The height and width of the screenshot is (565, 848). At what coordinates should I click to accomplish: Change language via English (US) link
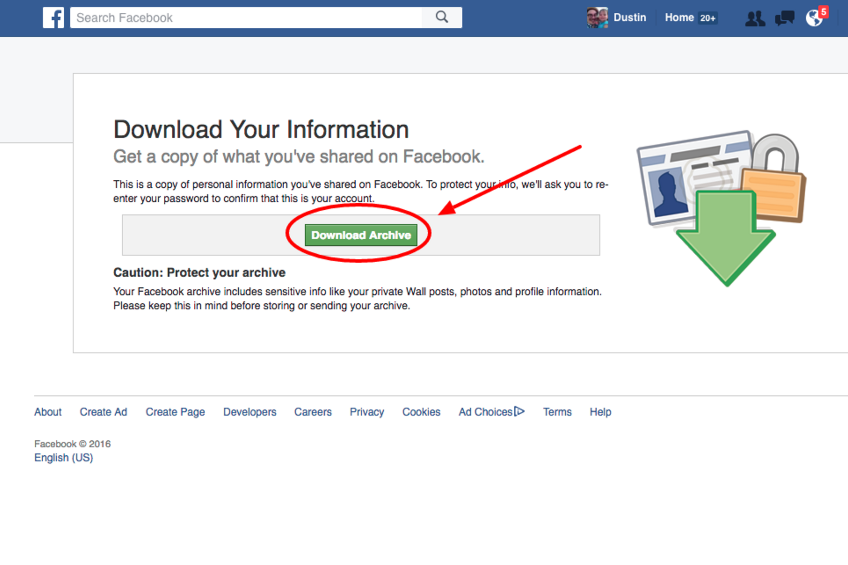(64, 458)
